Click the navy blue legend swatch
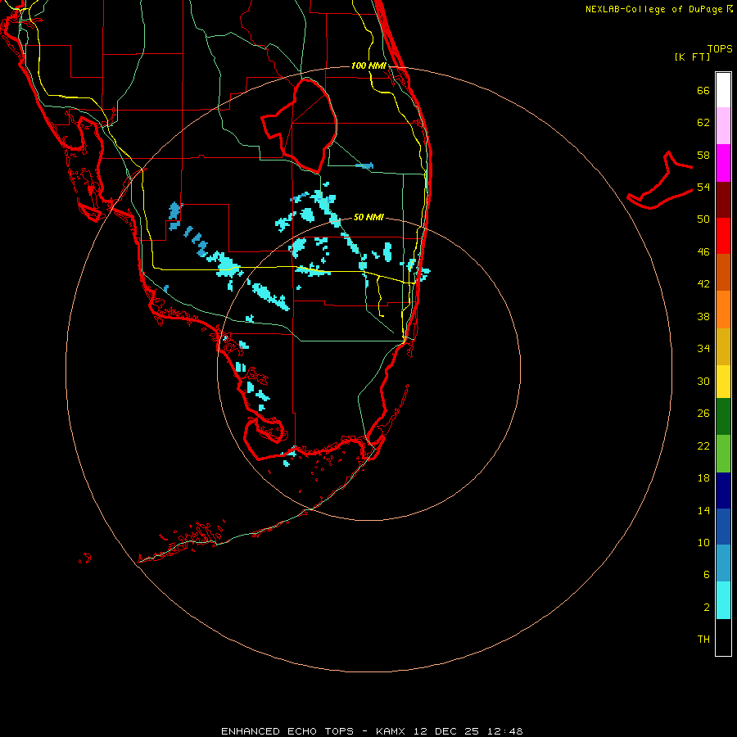737x737 pixels. pyautogui.click(x=723, y=491)
